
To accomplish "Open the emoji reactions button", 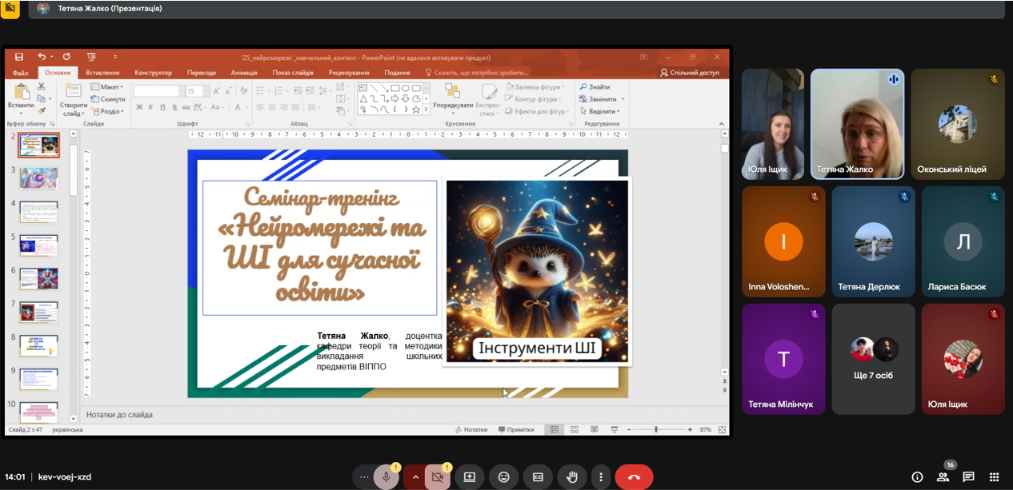I will click(x=503, y=477).
